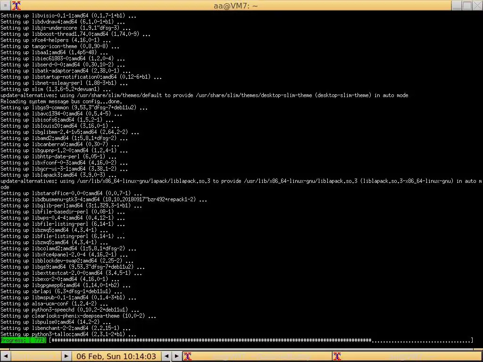Go to next workspace arrow before the clock
This screenshot has width=483, height=362.
coord(66,356)
